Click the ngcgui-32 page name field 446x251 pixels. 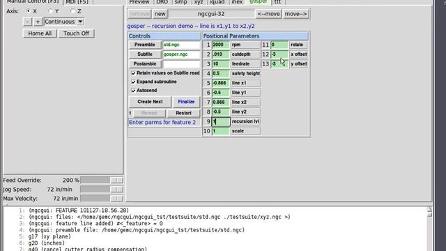pos(211,14)
